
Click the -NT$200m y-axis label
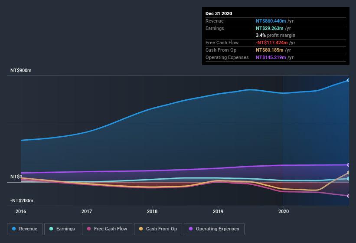22,200
